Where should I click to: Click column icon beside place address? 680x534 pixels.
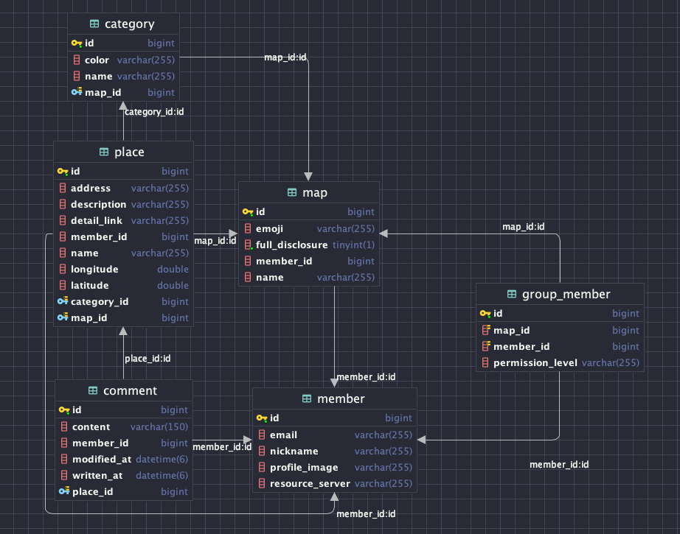[63, 188]
